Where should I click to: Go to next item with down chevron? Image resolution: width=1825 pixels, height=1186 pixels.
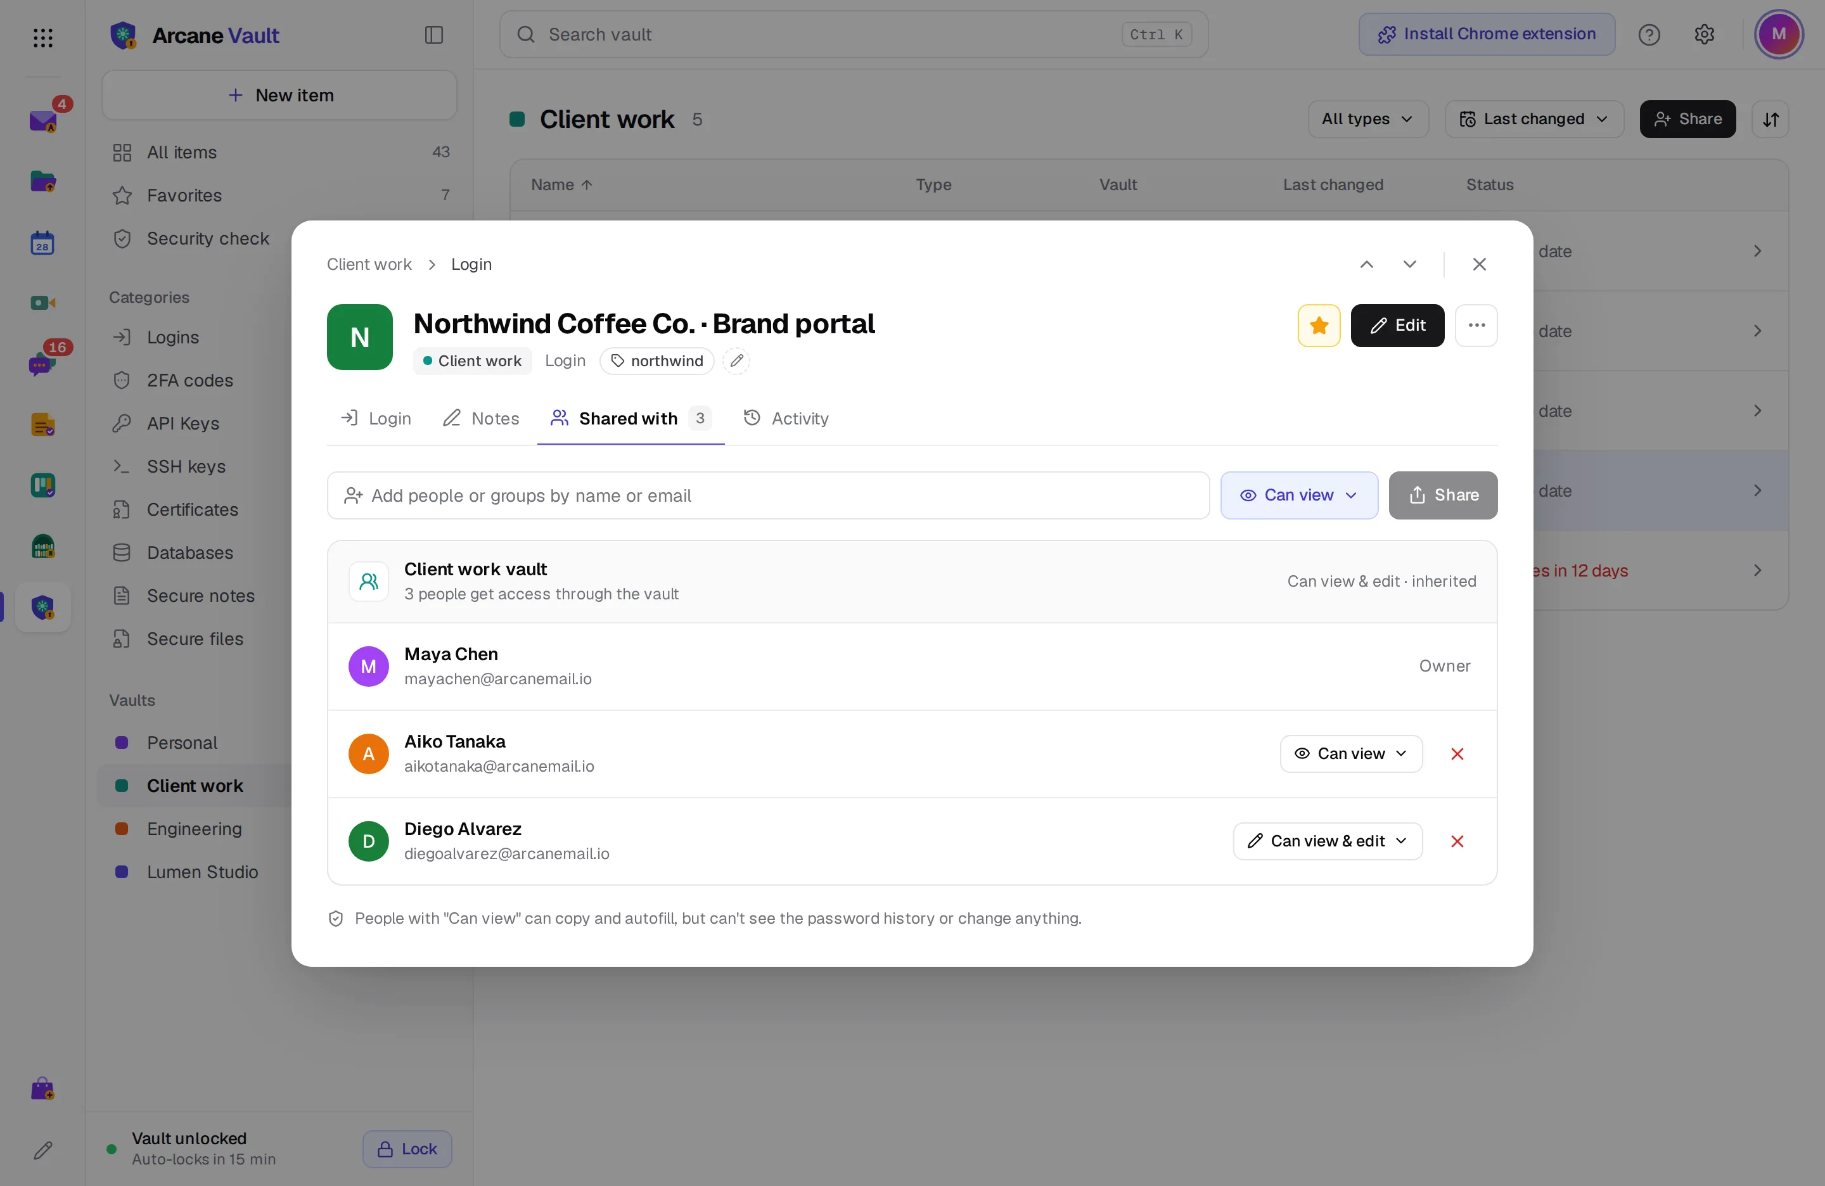[x=1409, y=264]
